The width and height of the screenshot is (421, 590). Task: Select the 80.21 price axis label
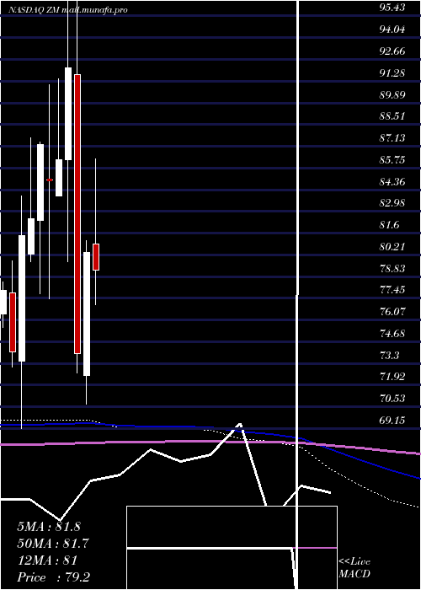tap(392, 247)
